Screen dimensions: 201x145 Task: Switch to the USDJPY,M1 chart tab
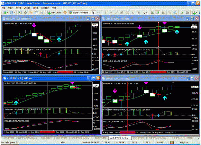click(x=62, y=138)
